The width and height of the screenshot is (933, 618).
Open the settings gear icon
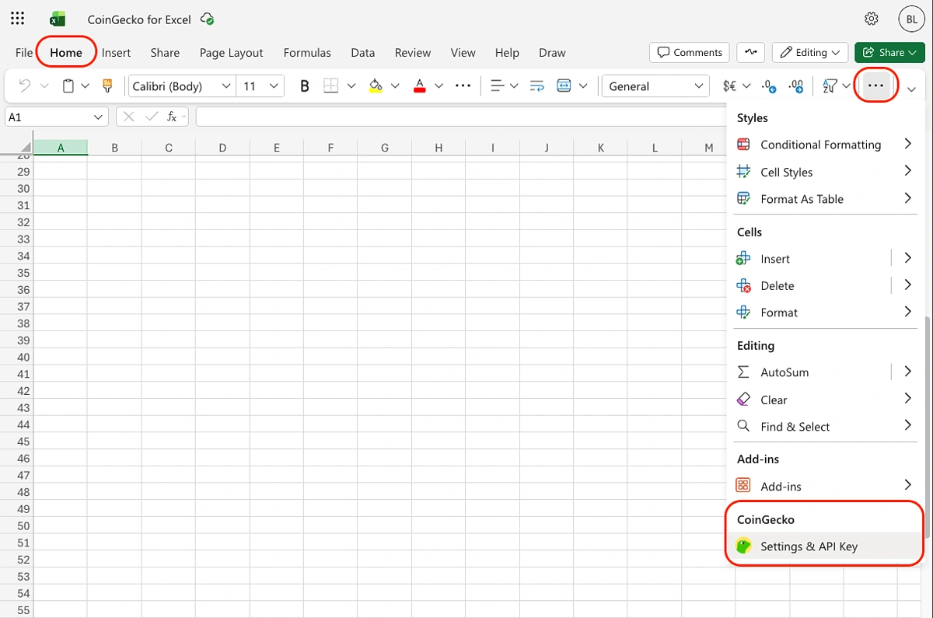tap(872, 19)
